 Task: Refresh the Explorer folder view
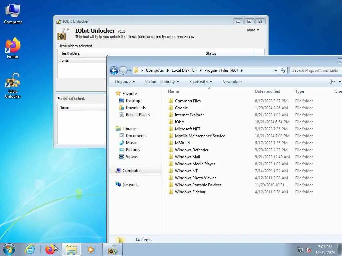[283, 70]
